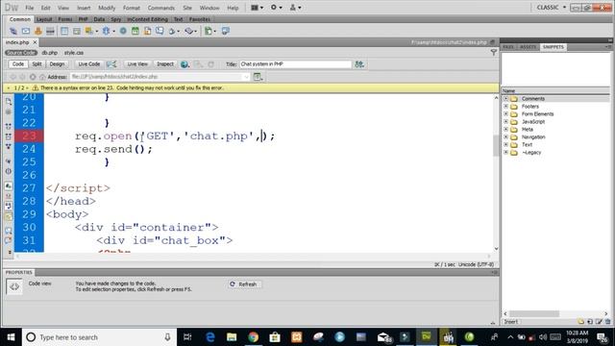This screenshot has width=615, height=346.
Task: Toggle Live Code
Action: tap(88, 64)
